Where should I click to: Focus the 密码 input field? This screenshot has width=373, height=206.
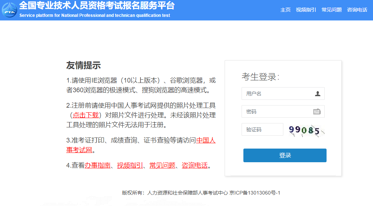click(x=277, y=112)
